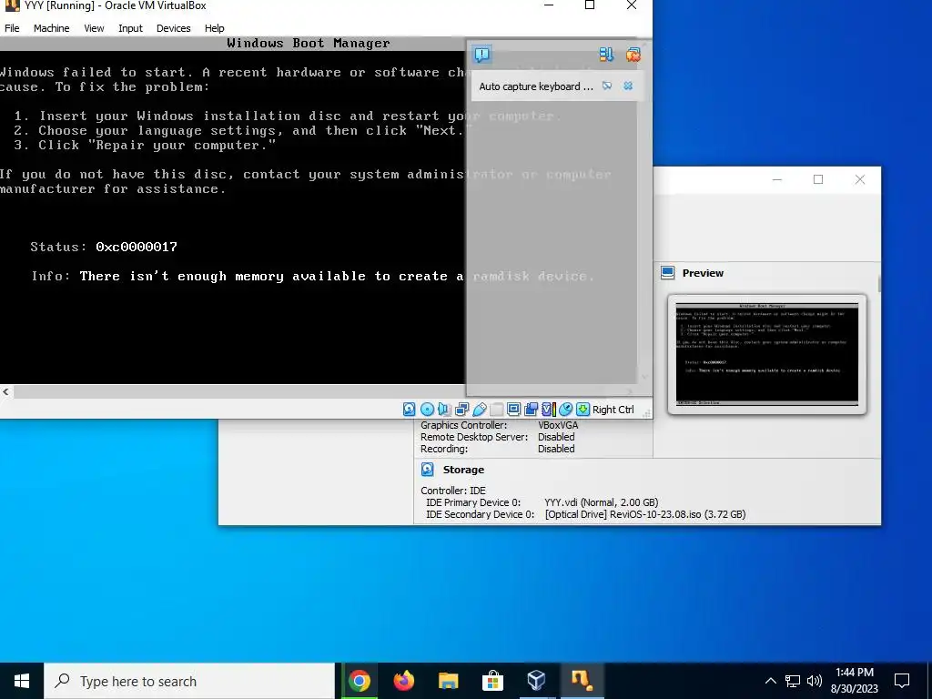
Task: Click the ReviOS-10-23.08.iso optical drive entry
Action: tap(645, 514)
